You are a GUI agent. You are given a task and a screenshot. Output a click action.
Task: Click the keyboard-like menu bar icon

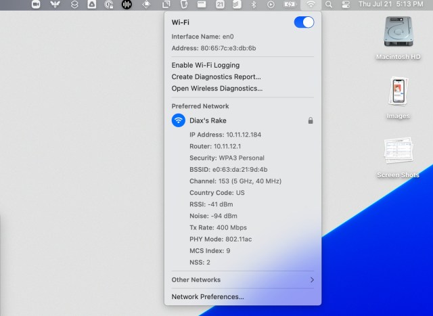[202, 4]
